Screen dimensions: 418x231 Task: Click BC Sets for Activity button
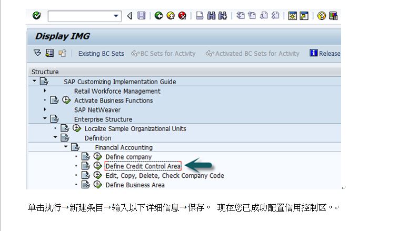(x=163, y=54)
